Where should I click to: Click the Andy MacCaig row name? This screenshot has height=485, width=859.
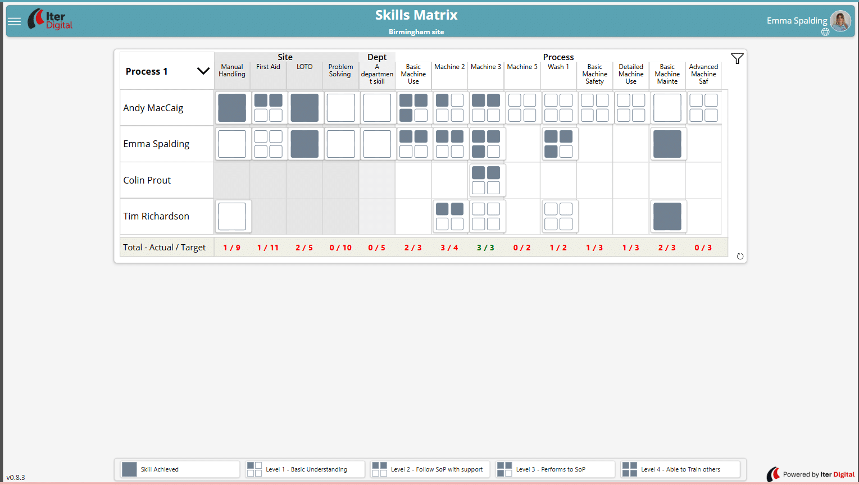click(x=153, y=108)
